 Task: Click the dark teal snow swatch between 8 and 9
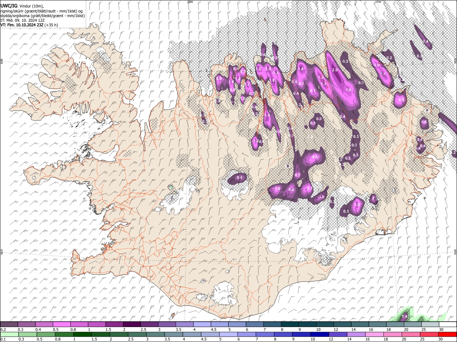click(290, 325)
